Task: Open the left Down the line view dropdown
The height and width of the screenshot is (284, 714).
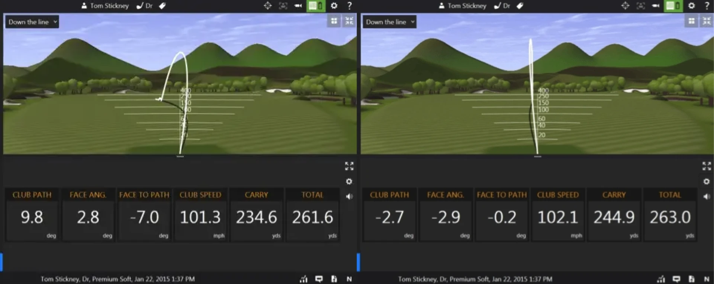Action: pos(32,22)
